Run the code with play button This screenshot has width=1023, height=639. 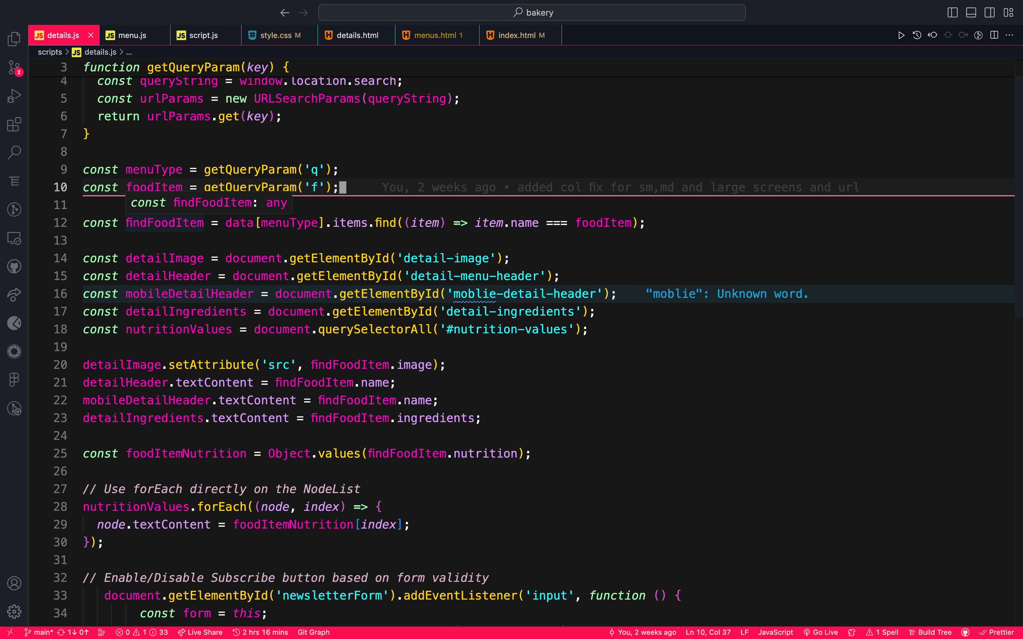point(901,35)
